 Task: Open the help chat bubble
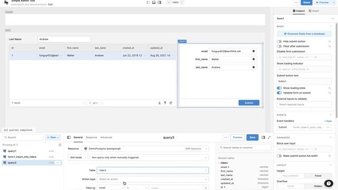(x=328, y=183)
